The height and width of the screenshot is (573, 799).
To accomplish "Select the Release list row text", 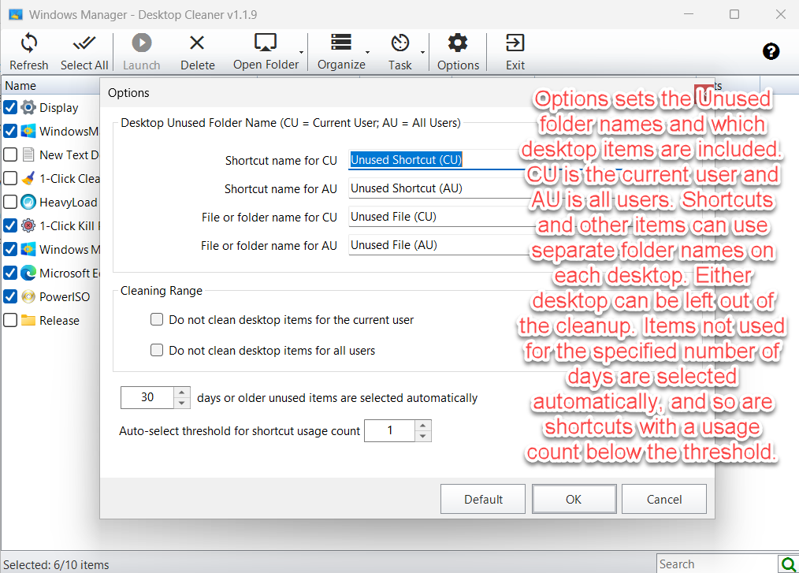I will tap(60, 321).
